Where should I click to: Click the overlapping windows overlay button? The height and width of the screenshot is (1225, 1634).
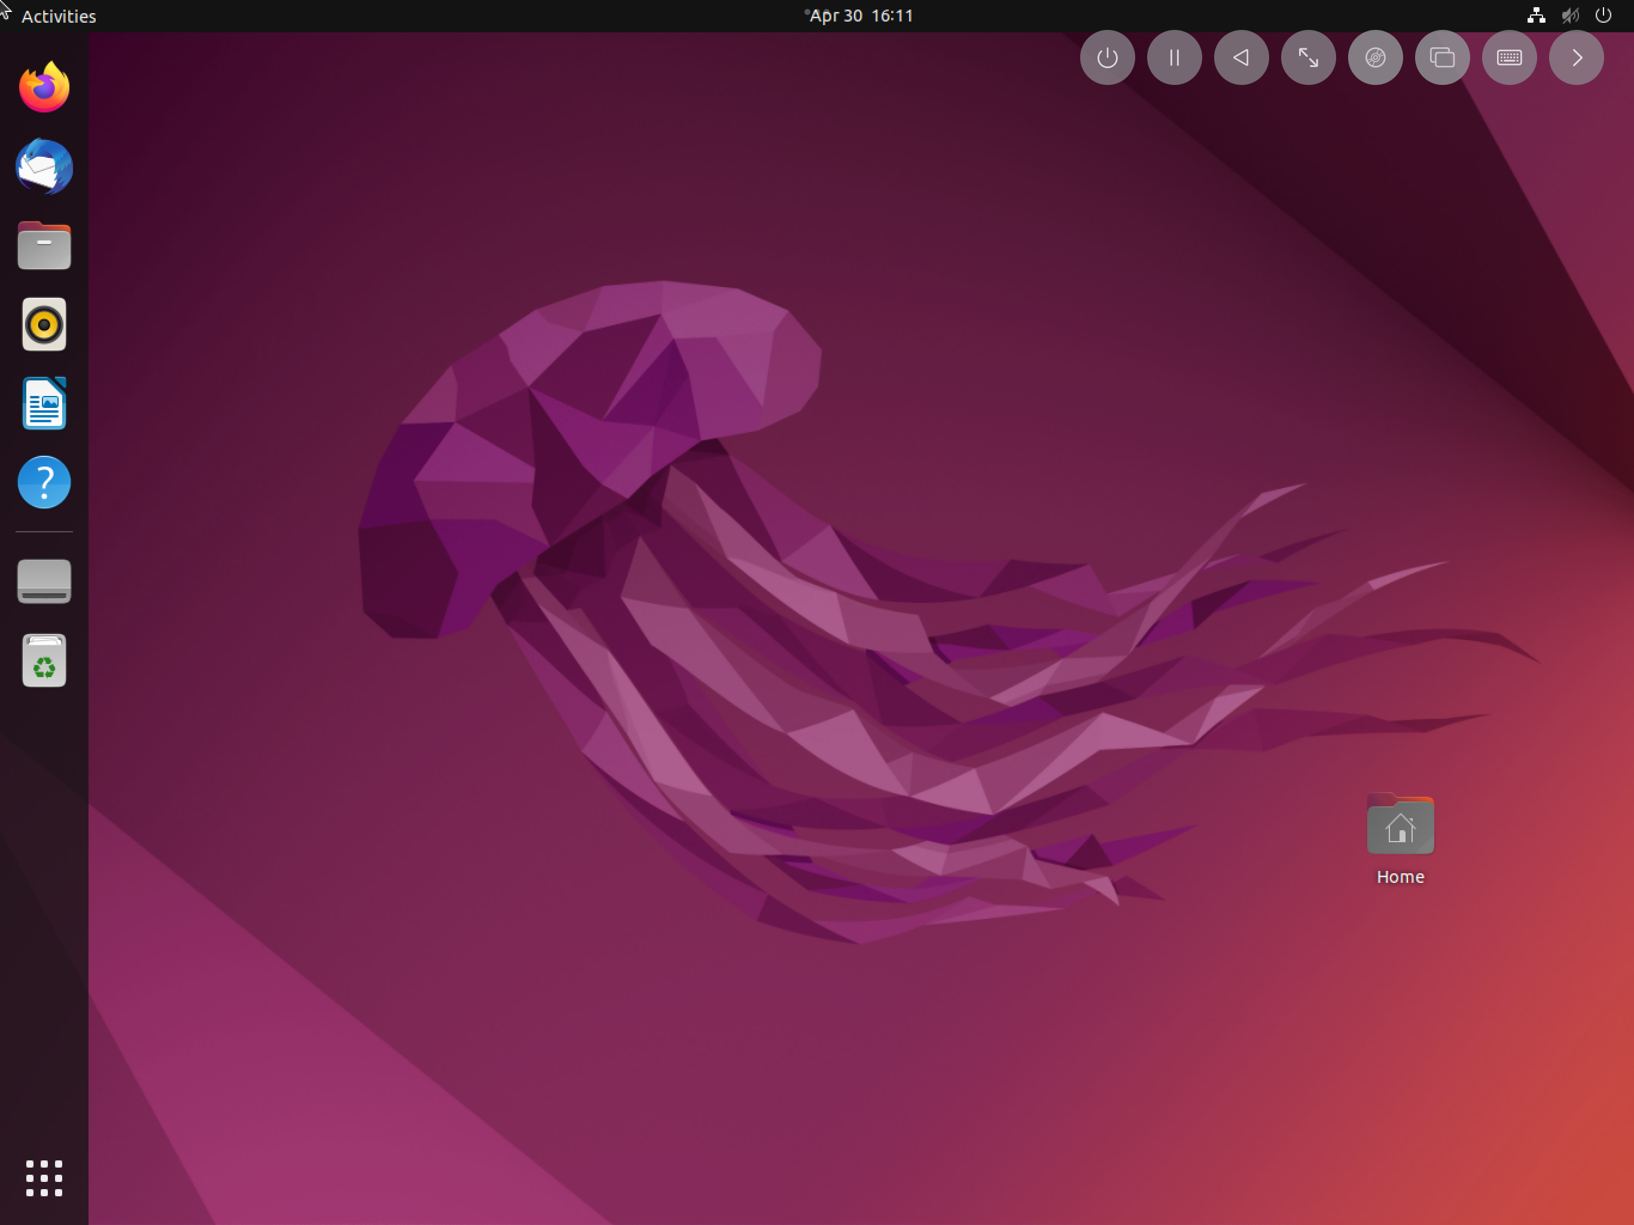(1443, 57)
